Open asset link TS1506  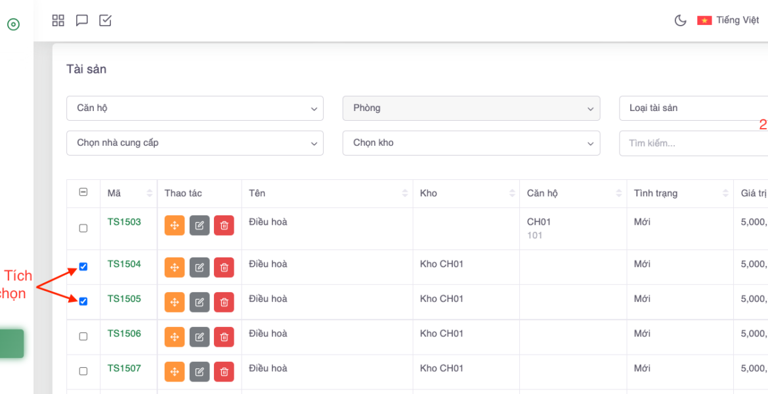click(124, 334)
